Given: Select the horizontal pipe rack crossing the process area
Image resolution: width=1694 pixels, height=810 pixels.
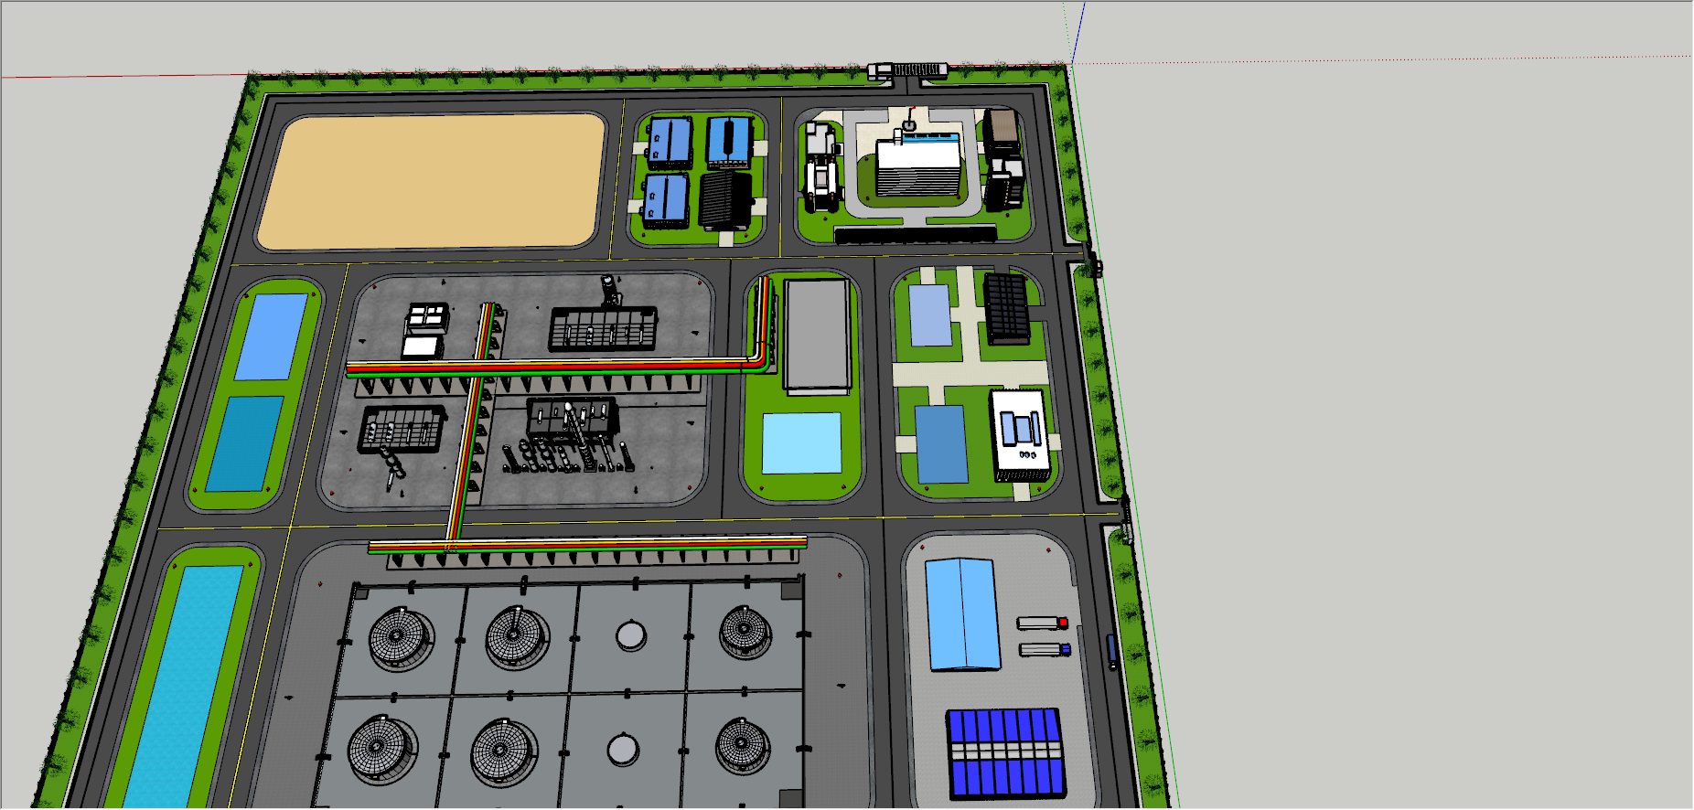Looking at the screenshot, I should 558,368.
